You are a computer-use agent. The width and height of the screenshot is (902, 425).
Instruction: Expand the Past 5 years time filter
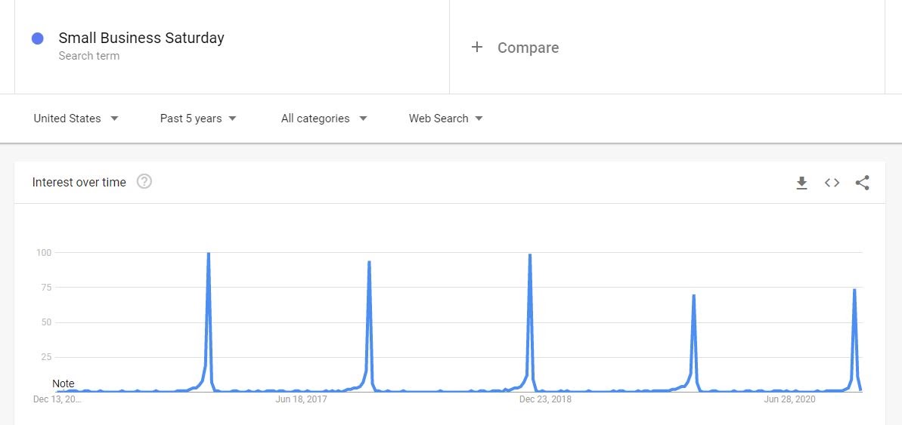tap(198, 119)
